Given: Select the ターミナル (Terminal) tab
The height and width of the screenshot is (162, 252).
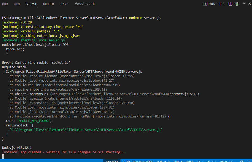Looking at the screenshot, I should [31, 4].
